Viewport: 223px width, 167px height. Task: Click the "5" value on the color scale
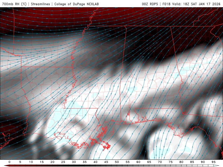point(20,162)
